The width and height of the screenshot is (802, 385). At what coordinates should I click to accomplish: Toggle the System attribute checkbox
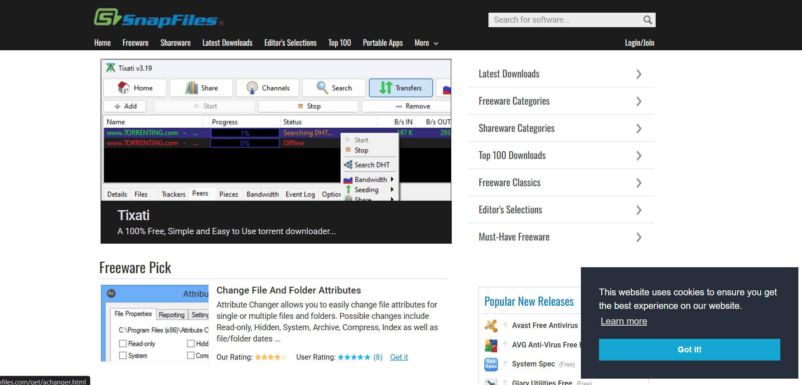tap(123, 356)
